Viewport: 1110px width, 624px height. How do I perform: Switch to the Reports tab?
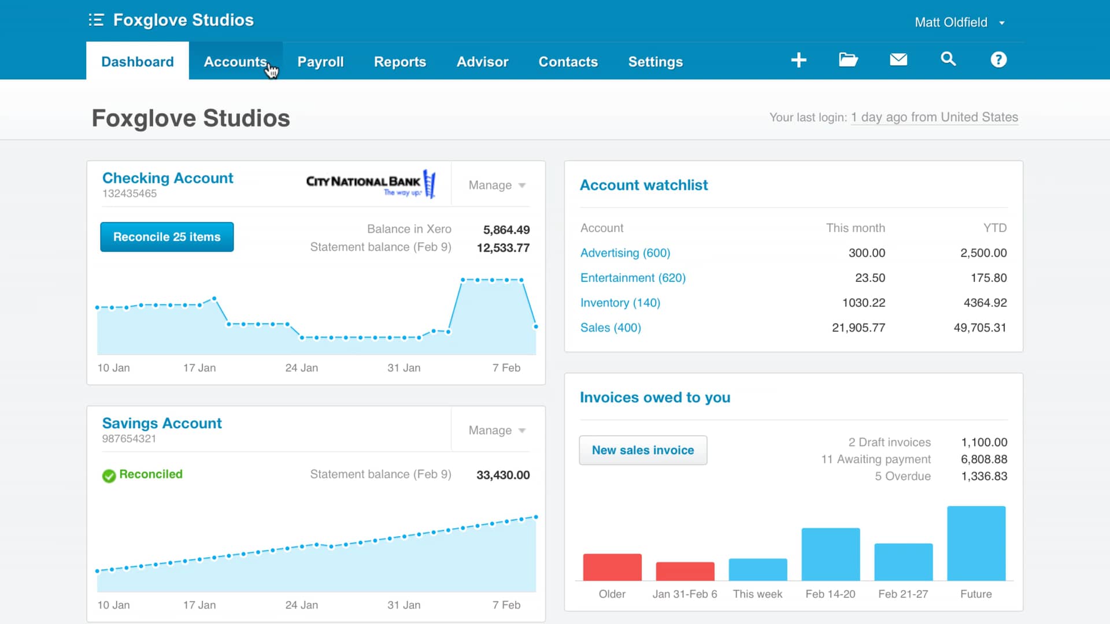click(x=400, y=61)
